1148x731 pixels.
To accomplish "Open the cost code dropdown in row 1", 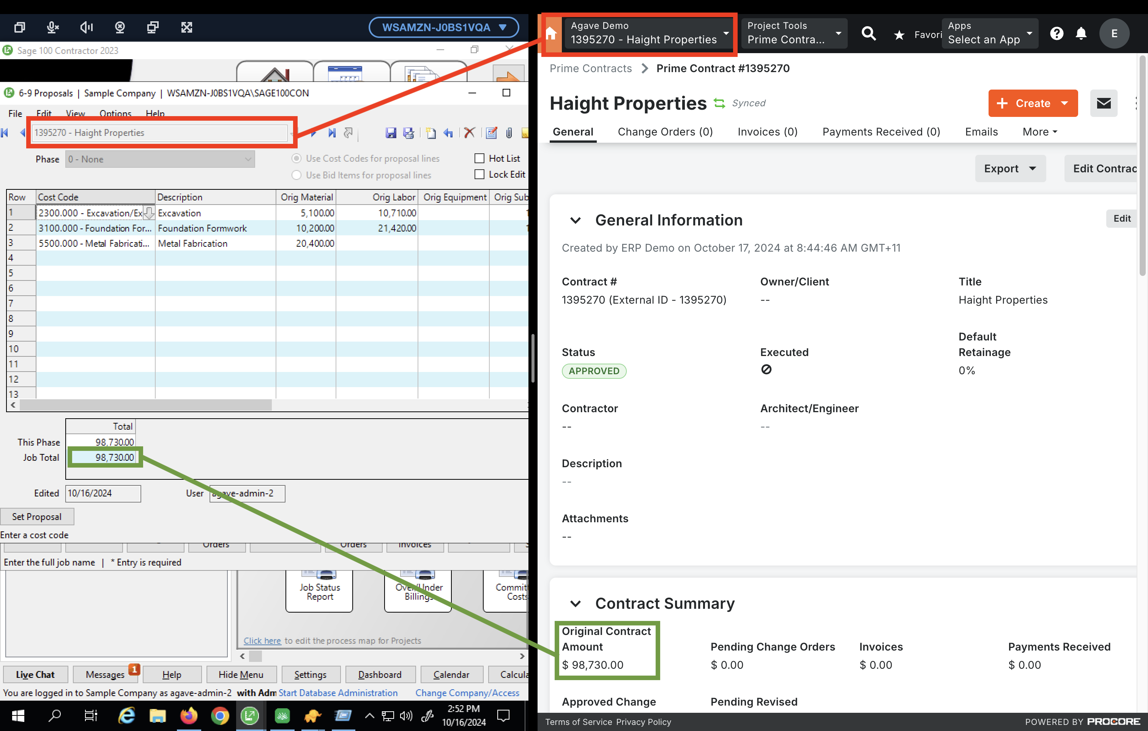I will tap(149, 213).
